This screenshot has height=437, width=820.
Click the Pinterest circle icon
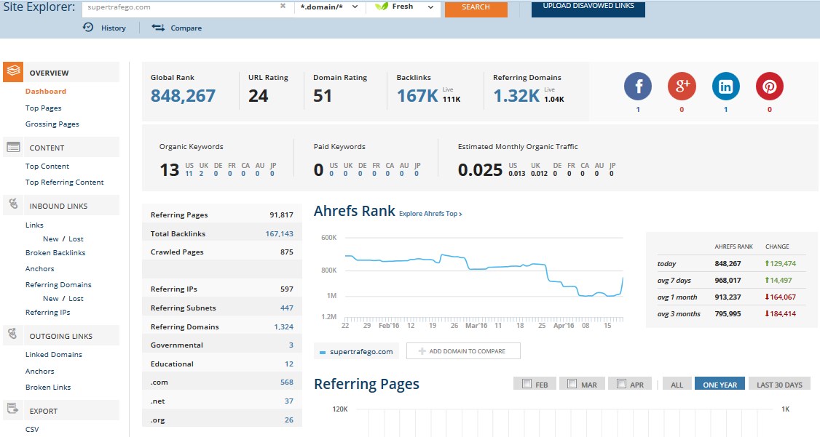coord(769,87)
